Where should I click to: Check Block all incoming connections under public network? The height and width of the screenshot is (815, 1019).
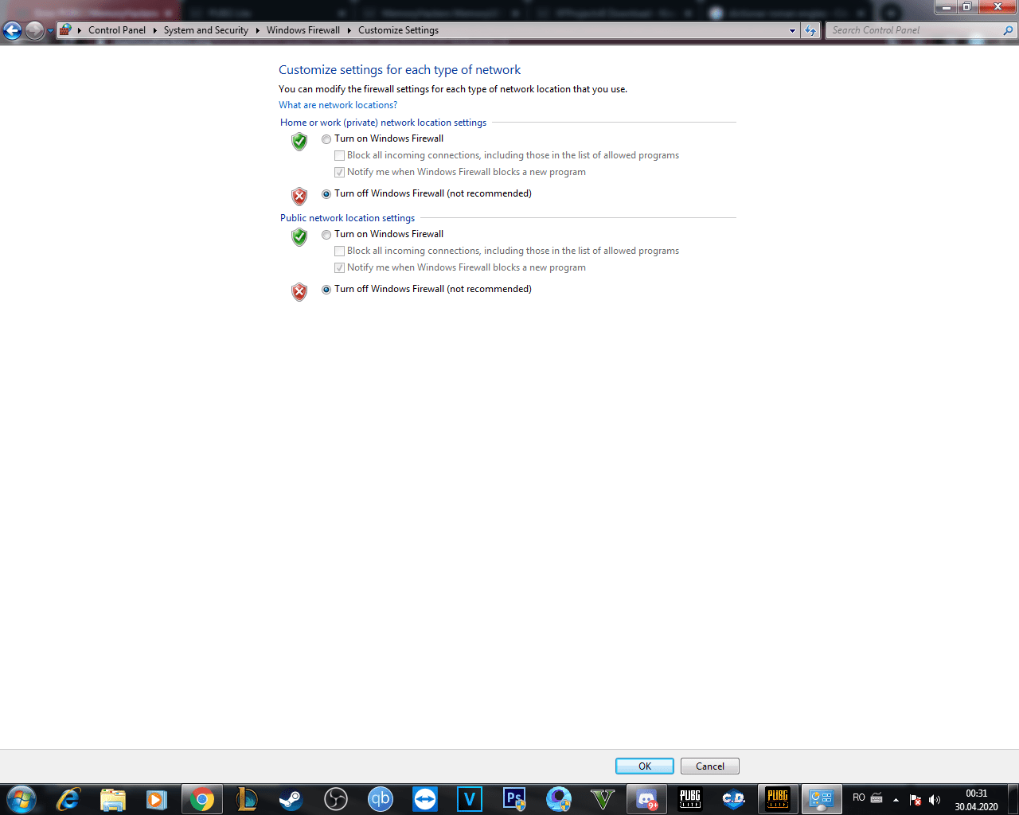tap(340, 252)
